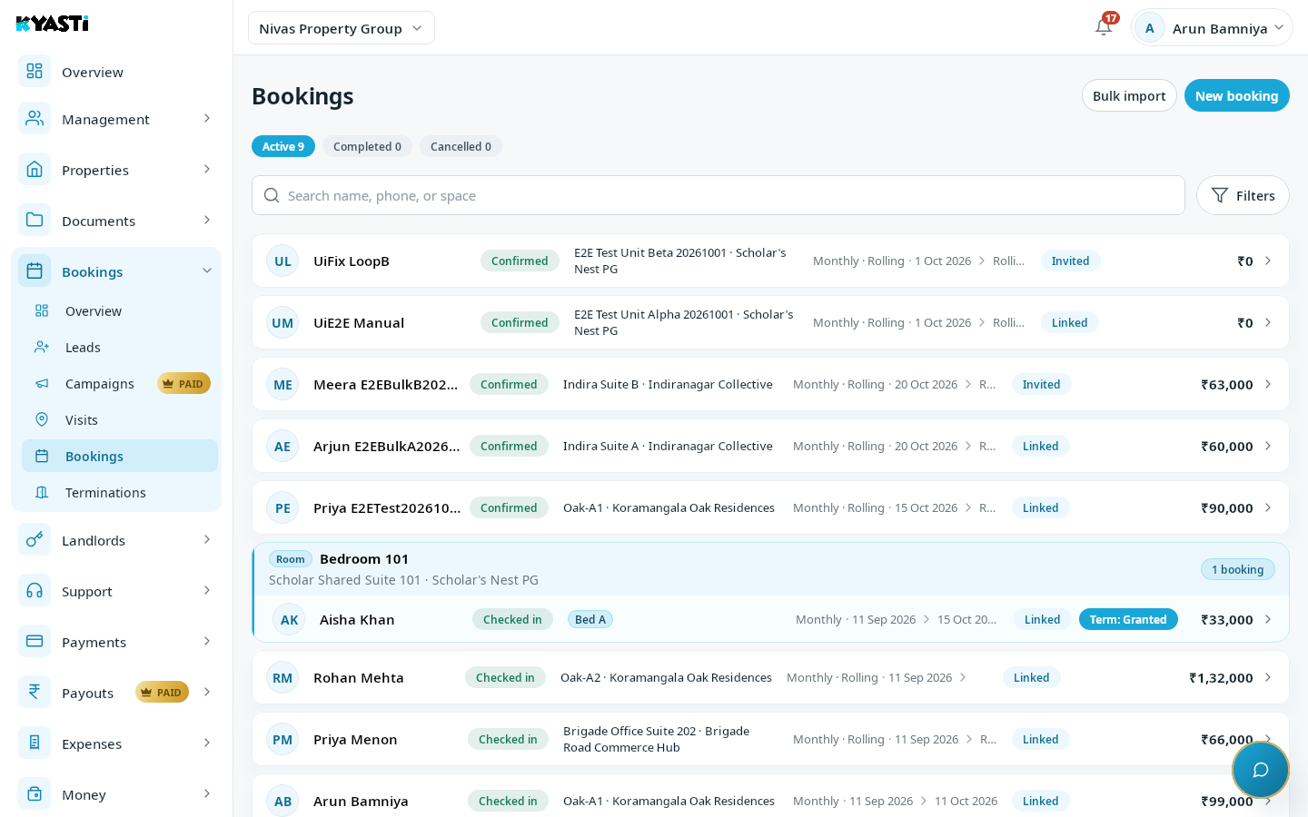Click the Invited status on UiFix LoopB

(1070, 261)
